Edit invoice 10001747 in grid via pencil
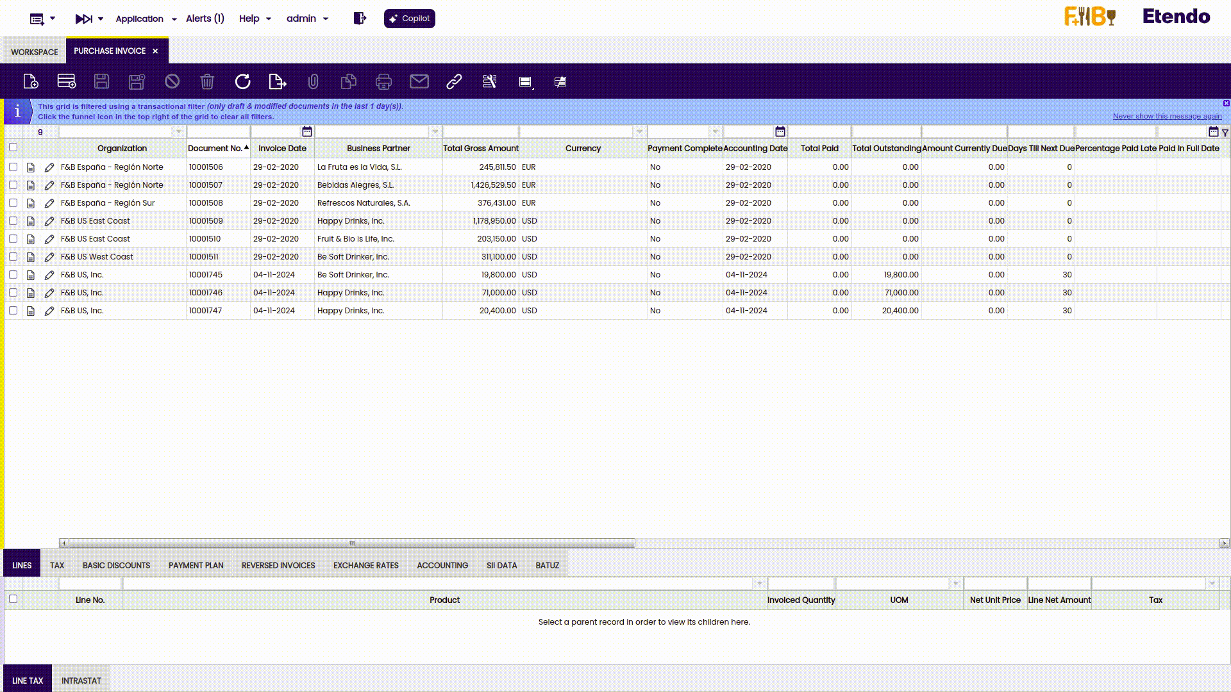The image size is (1231, 692). click(x=49, y=311)
